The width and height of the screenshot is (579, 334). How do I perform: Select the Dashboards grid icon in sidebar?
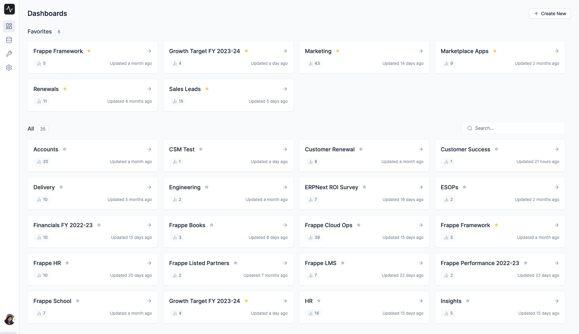pyautogui.click(x=9, y=26)
